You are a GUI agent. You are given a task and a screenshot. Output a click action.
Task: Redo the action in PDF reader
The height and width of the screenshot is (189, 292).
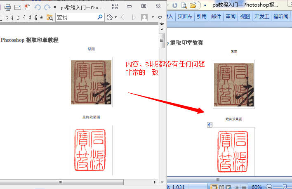47,7
